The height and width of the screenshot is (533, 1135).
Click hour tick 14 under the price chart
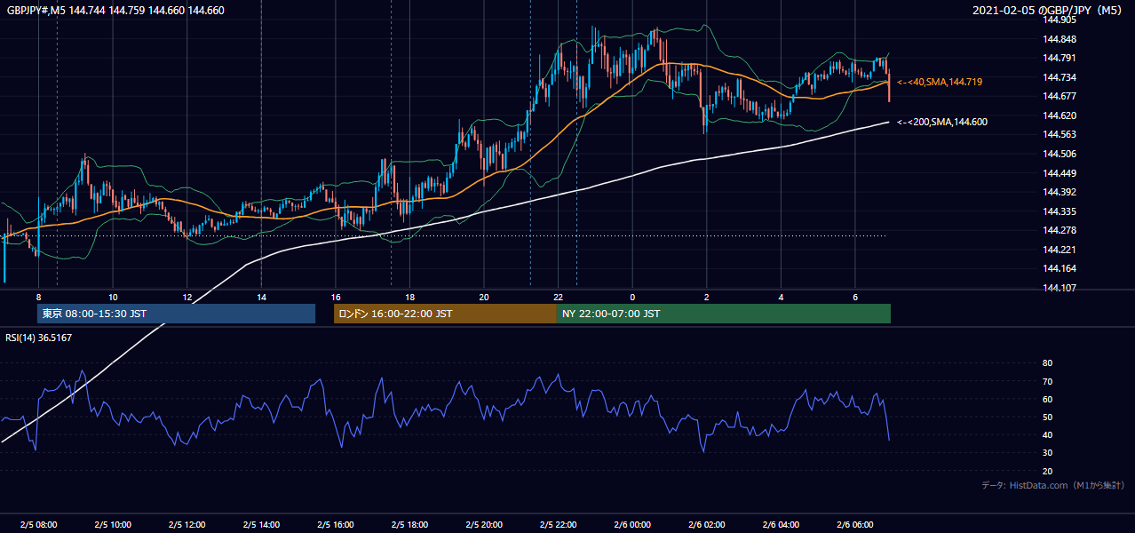[x=261, y=297]
